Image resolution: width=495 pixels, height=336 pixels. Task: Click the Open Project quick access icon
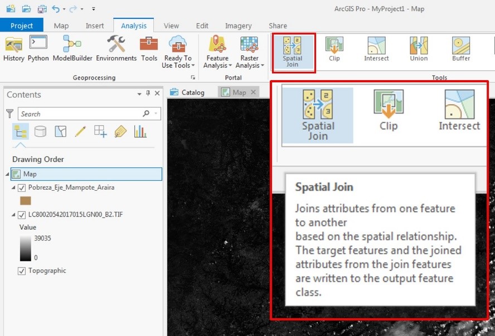[26, 8]
